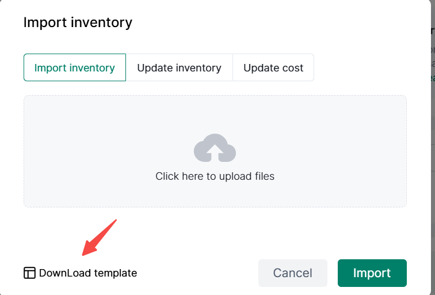Image resolution: width=435 pixels, height=295 pixels.
Task: Choose Update cost import mode
Action: point(273,67)
